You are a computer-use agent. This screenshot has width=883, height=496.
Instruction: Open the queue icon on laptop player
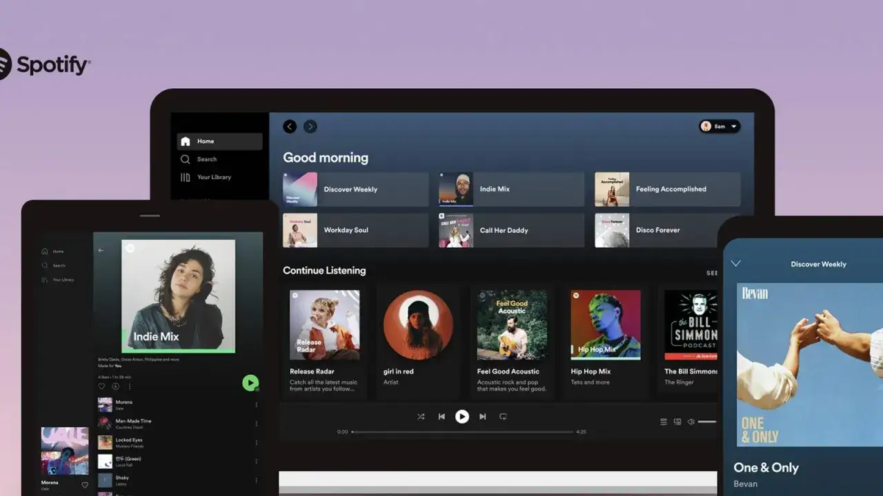664,422
